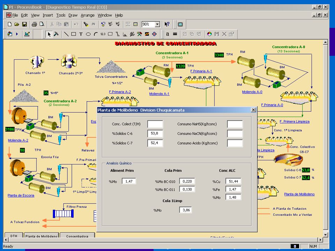The image size is (335, 251).
Task: Open the File menu
Action: [x=15, y=15]
